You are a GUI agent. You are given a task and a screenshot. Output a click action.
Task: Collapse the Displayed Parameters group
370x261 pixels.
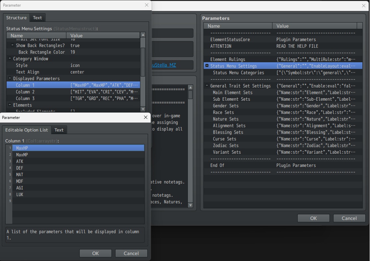point(10,78)
